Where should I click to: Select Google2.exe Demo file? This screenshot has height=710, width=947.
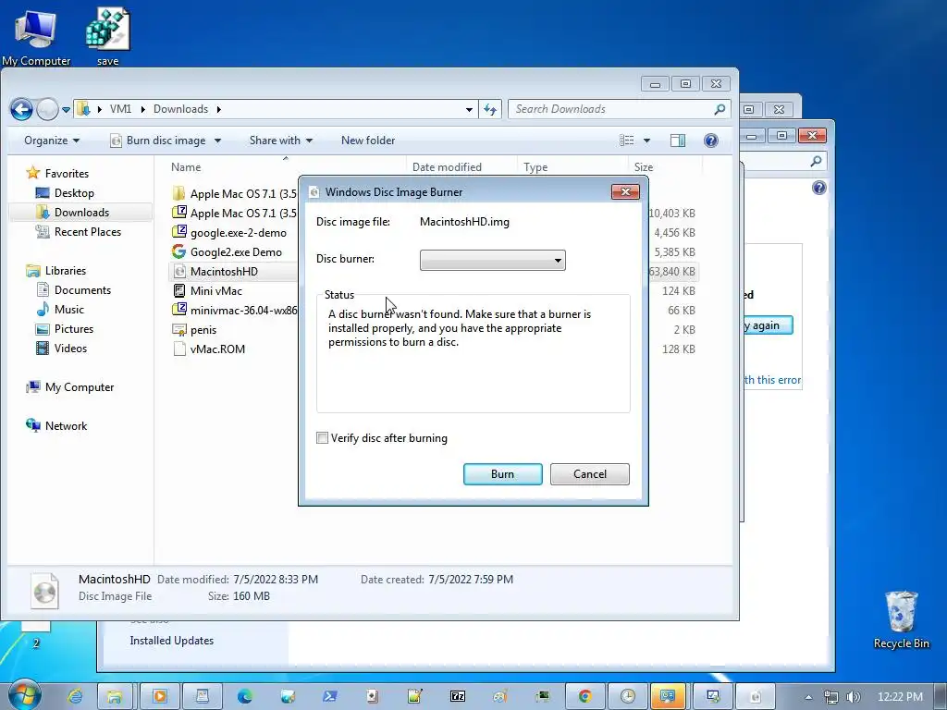[228, 251]
